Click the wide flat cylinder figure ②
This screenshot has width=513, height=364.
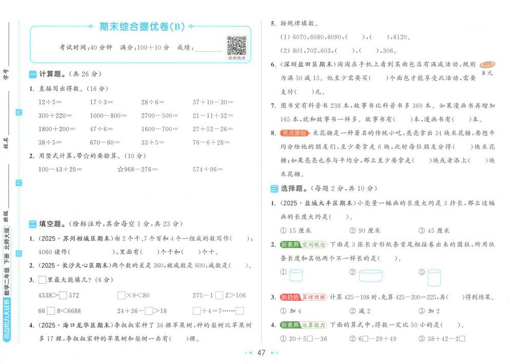coord(370,276)
